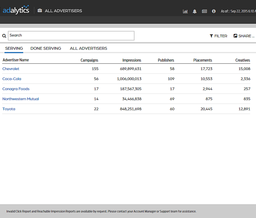Click ALL ADVERTISERS header title
This screenshot has width=256, height=218.
(x=63, y=11)
